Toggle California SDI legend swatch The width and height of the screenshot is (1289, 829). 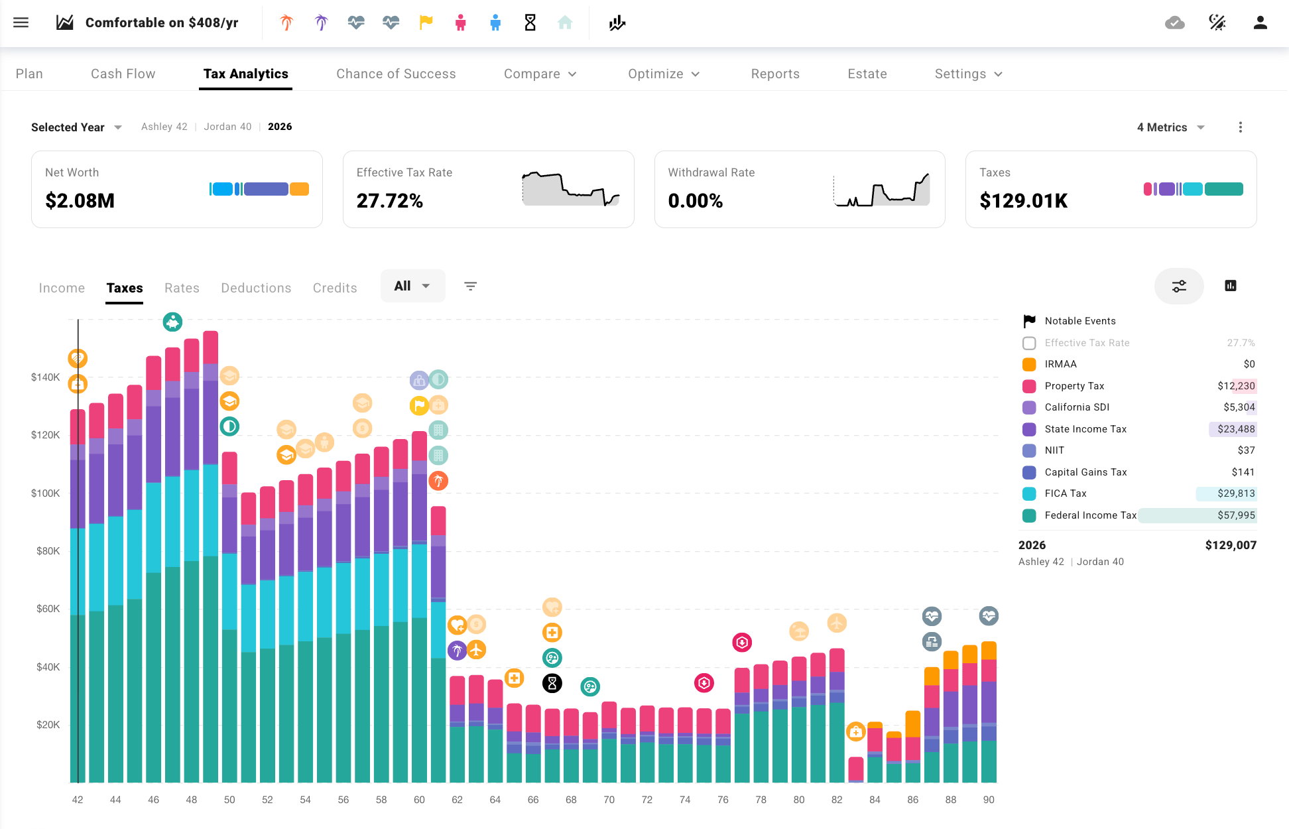pos(1029,407)
